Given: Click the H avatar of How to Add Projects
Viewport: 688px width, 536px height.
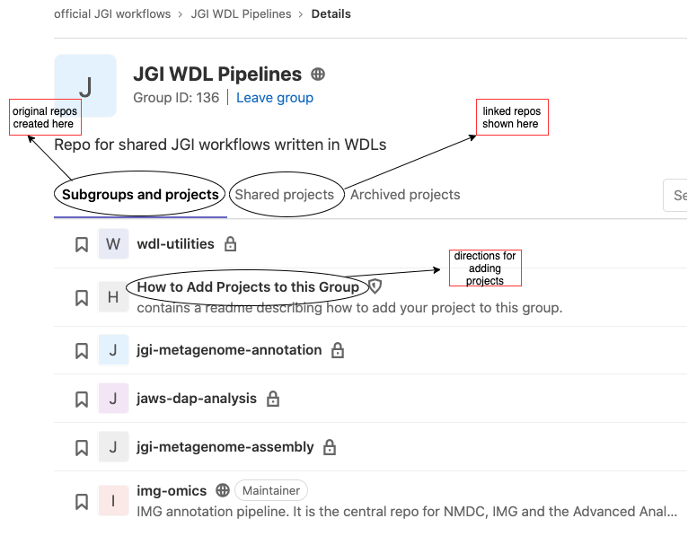Looking at the screenshot, I should coord(113,297).
